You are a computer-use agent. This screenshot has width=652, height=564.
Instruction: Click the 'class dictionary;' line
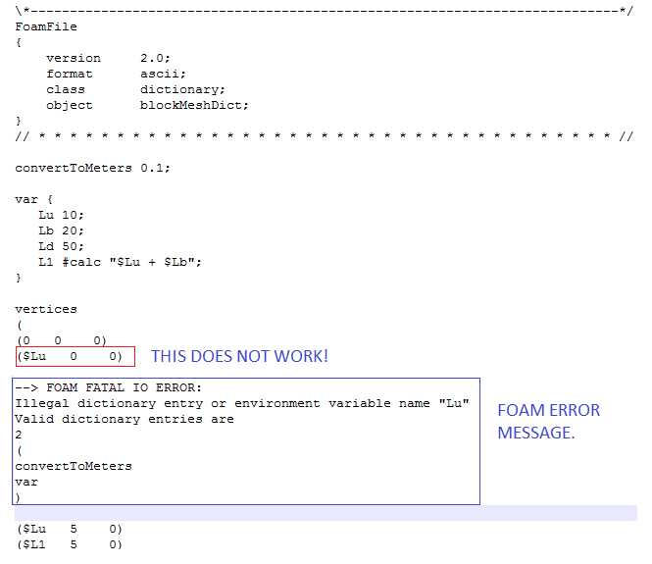point(135,90)
